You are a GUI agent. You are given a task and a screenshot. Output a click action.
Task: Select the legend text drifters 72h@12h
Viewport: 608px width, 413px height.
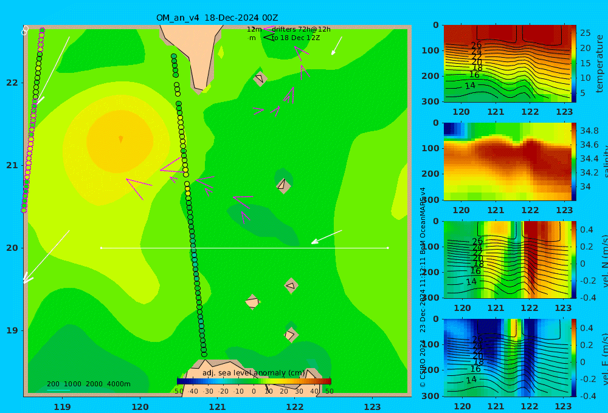coord(301,29)
